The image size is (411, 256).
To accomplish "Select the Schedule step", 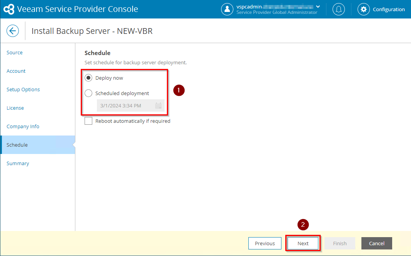I will point(38,145).
